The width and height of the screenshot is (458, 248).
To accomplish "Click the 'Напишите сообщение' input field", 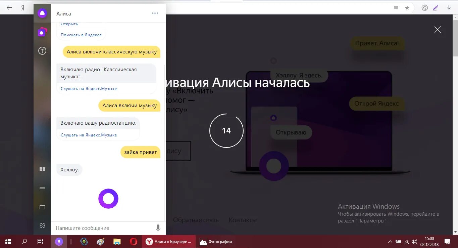I will 104,228.
